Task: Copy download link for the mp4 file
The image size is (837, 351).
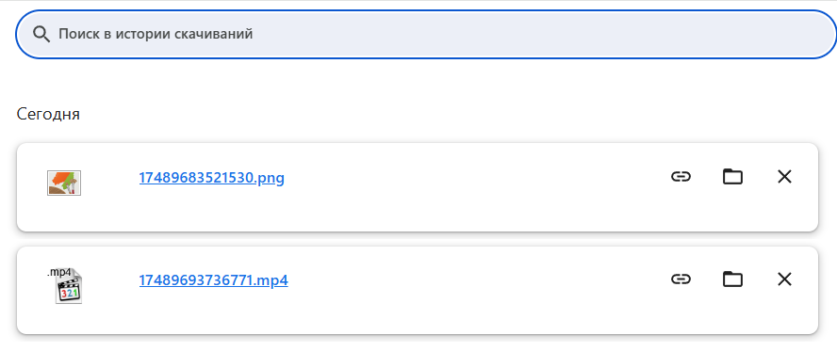Action: [681, 279]
